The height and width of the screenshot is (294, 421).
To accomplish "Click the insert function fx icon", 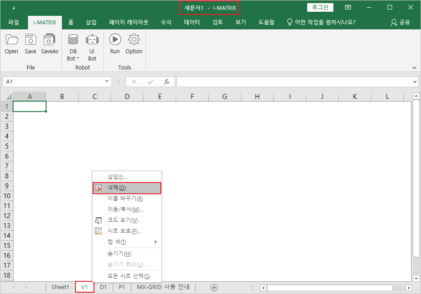I will click(x=167, y=82).
